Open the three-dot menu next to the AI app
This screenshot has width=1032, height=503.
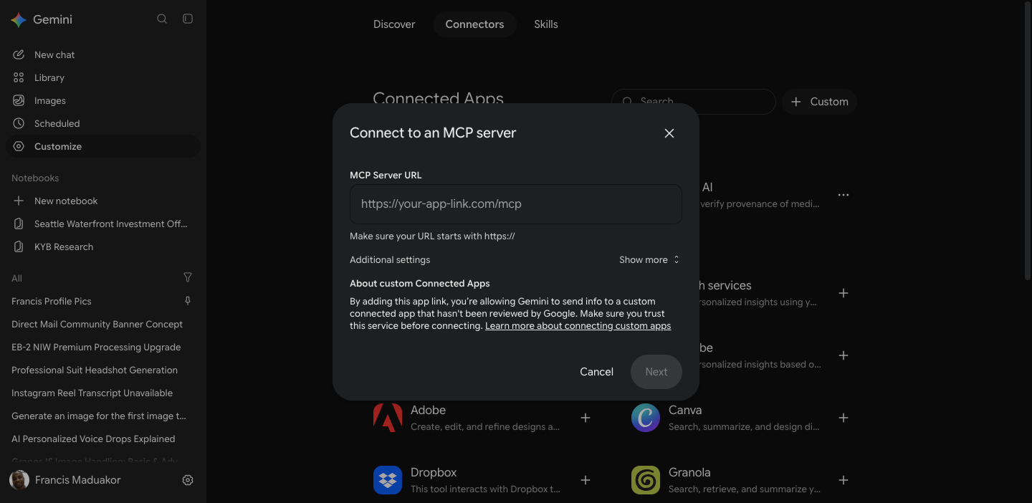click(844, 195)
